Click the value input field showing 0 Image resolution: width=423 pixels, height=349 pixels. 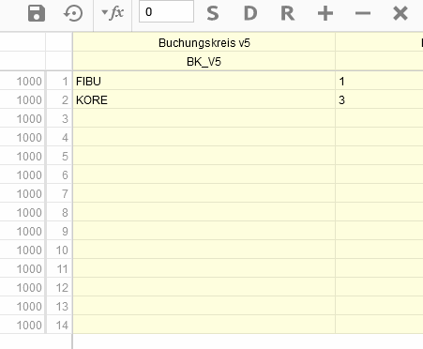[x=166, y=12]
